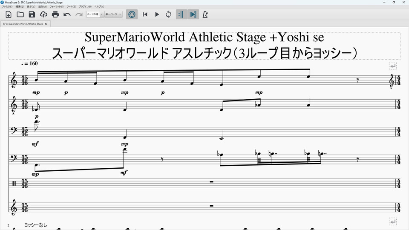Print the score using the printer icon
Viewport: 409px width, 230px height.
tap(55, 14)
